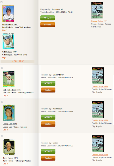Tick the checkbox beside Bob Robertson offer

[x=2, y=68]
